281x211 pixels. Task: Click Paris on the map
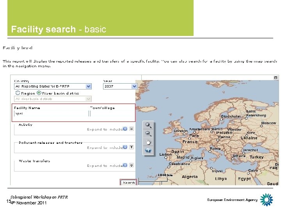pos(194,136)
